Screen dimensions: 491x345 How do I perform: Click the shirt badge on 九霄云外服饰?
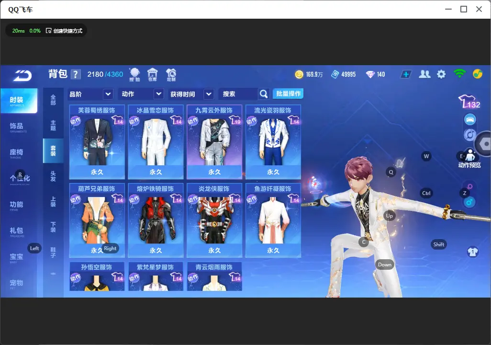point(235,120)
